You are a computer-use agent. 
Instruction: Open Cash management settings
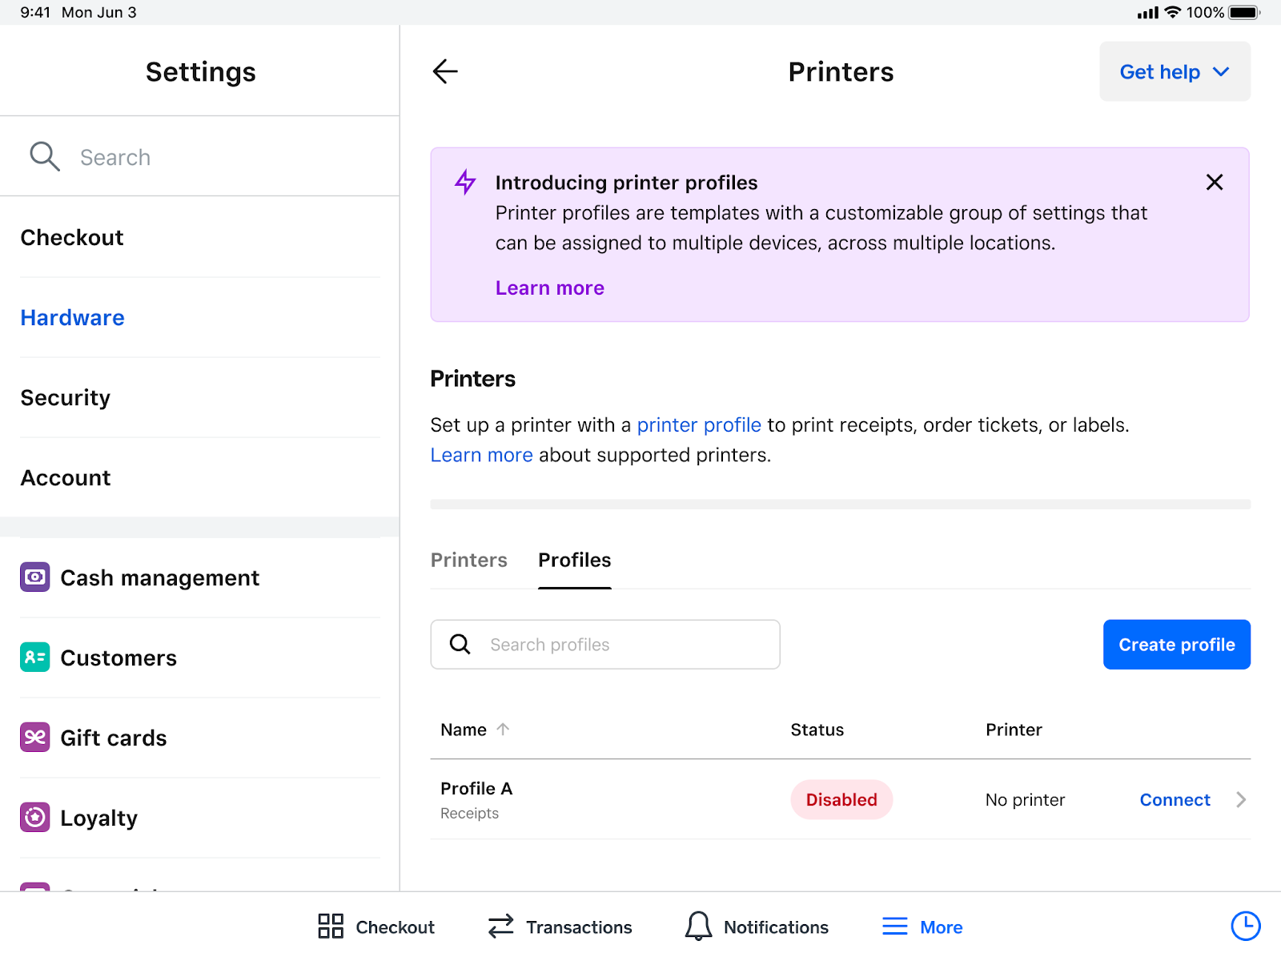159,577
